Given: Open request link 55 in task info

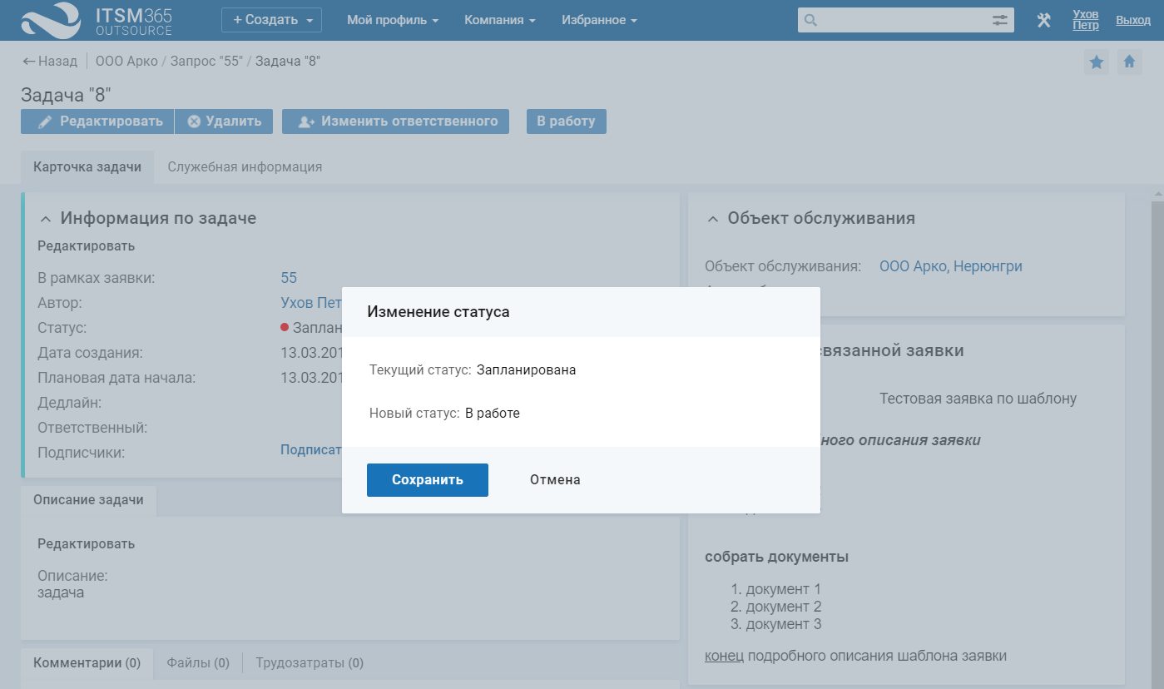Looking at the screenshot, I should [289, 278].
